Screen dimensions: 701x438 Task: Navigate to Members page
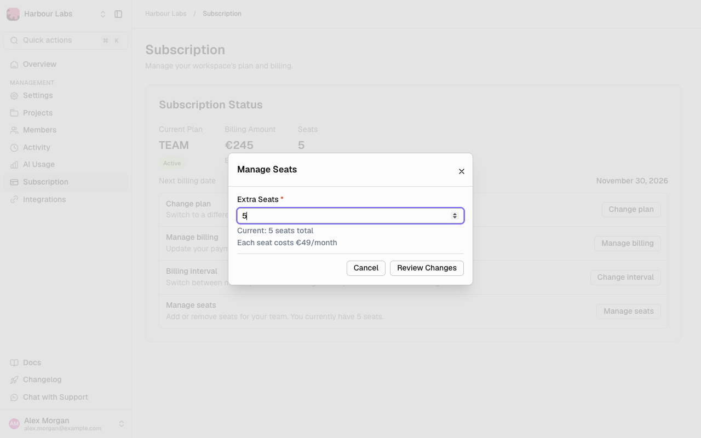coord(66,130)
